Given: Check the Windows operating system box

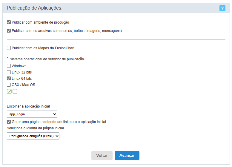Looking at the screenshot, I should (x=9, y=66).
